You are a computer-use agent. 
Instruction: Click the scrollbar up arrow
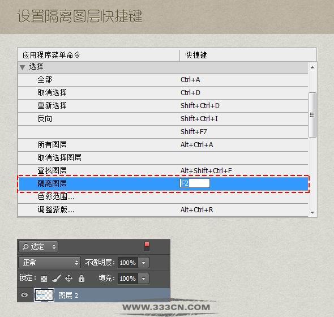pos(312,67)
